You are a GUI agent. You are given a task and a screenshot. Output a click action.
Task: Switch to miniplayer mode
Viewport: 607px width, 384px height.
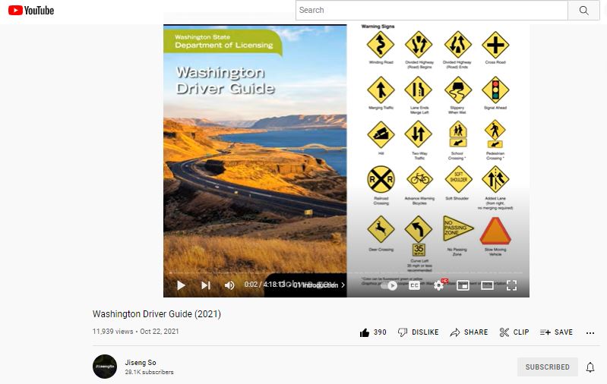463,285
